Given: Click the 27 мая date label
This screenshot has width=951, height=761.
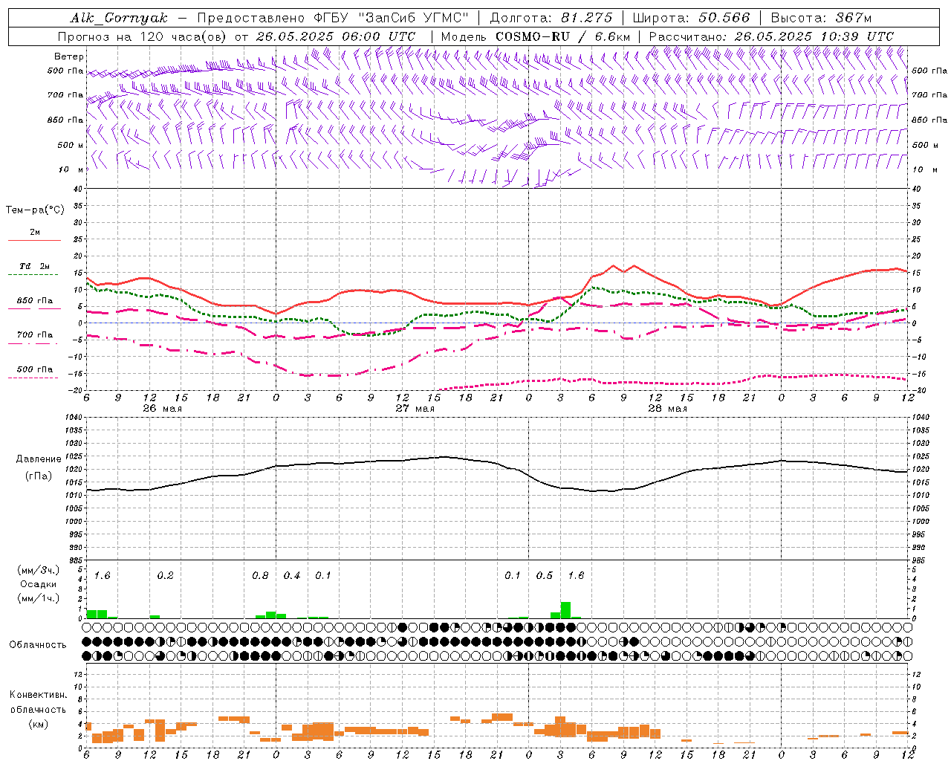Looking at the screenshot, I should point(415,408).
